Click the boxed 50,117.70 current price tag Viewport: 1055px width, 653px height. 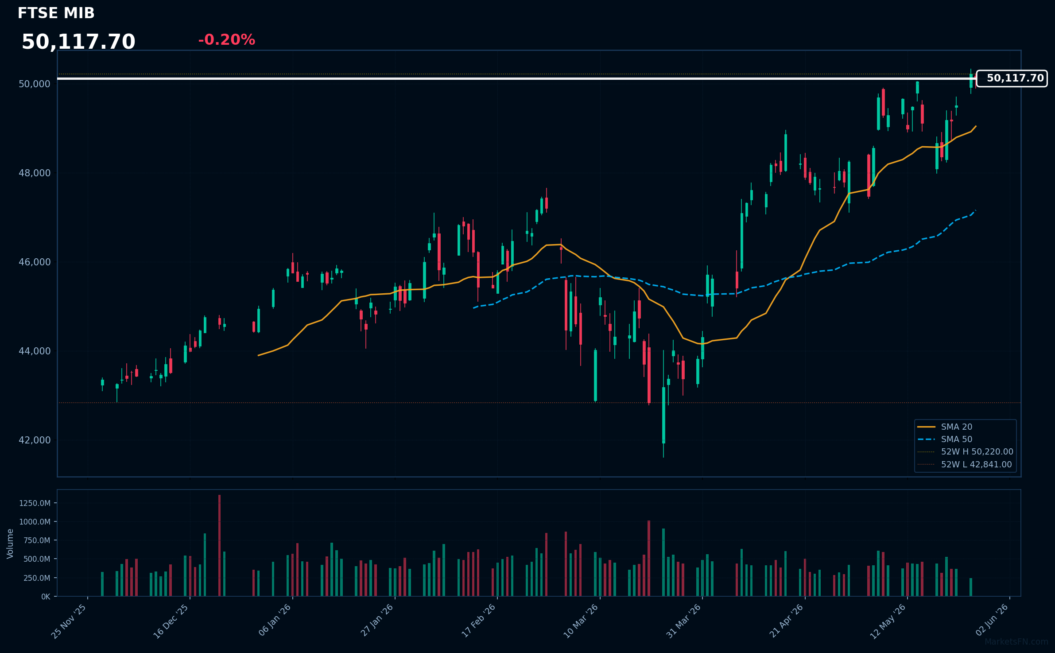tap(1012, 78)
